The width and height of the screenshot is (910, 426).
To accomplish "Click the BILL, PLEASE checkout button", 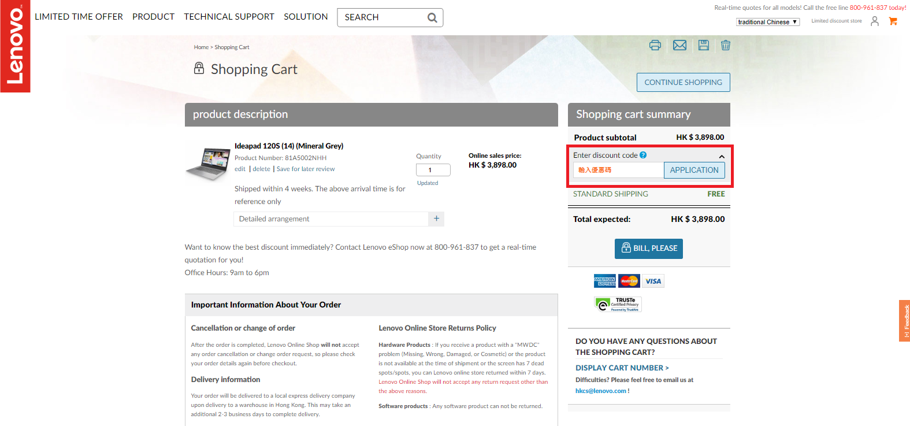I will click(x=649, y=249).
